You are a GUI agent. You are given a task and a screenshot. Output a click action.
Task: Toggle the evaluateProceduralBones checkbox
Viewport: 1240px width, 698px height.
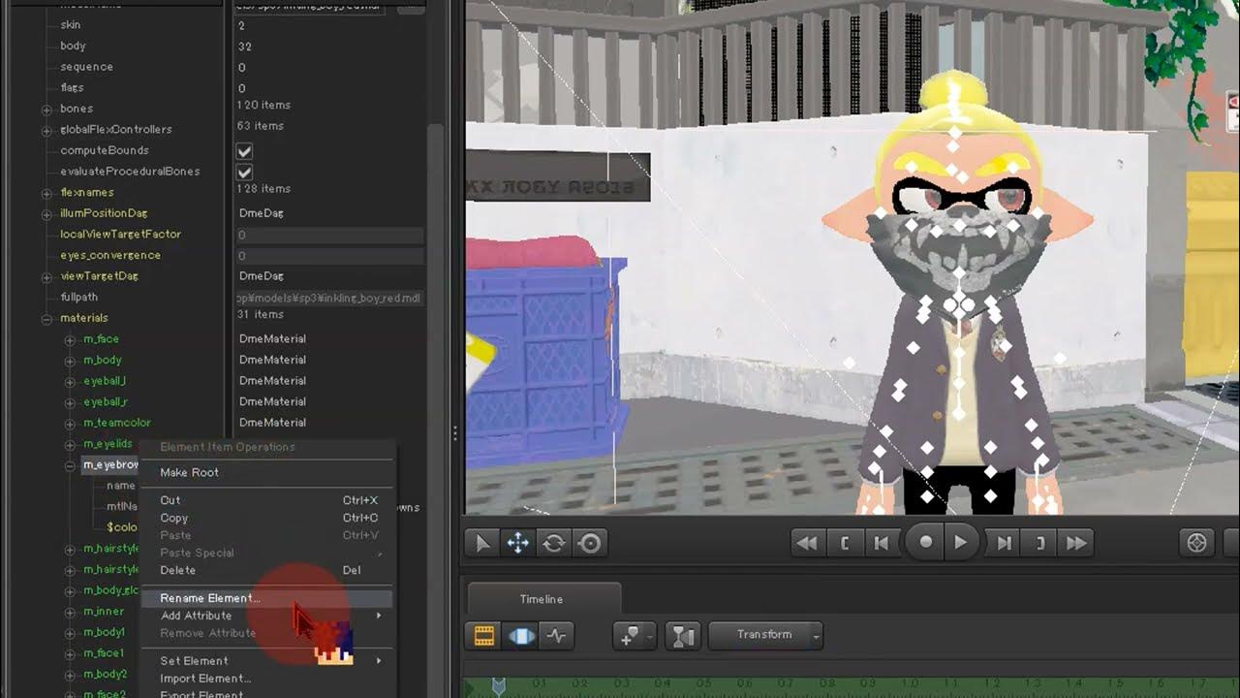(244, 172)
